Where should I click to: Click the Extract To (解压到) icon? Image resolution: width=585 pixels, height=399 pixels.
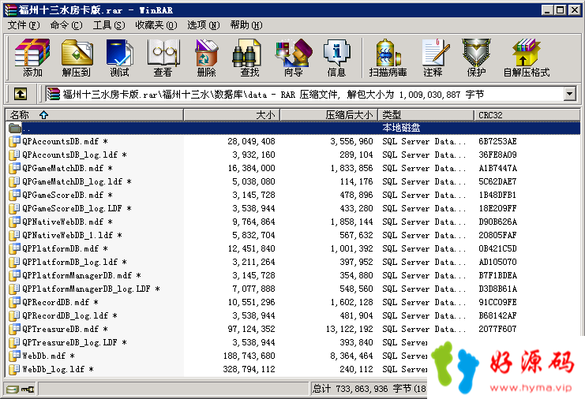tap(76, 58)
